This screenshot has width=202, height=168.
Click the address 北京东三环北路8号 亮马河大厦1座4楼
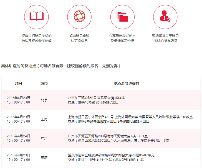96,98
